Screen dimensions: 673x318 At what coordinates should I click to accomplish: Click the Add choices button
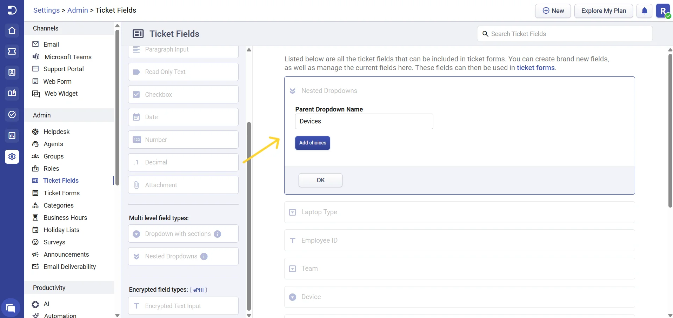click(x=313, y=143)
